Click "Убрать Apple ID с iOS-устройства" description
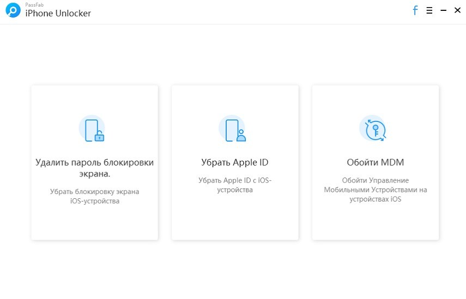This screenshot has height=299, width=466. (x=234, y=185)
